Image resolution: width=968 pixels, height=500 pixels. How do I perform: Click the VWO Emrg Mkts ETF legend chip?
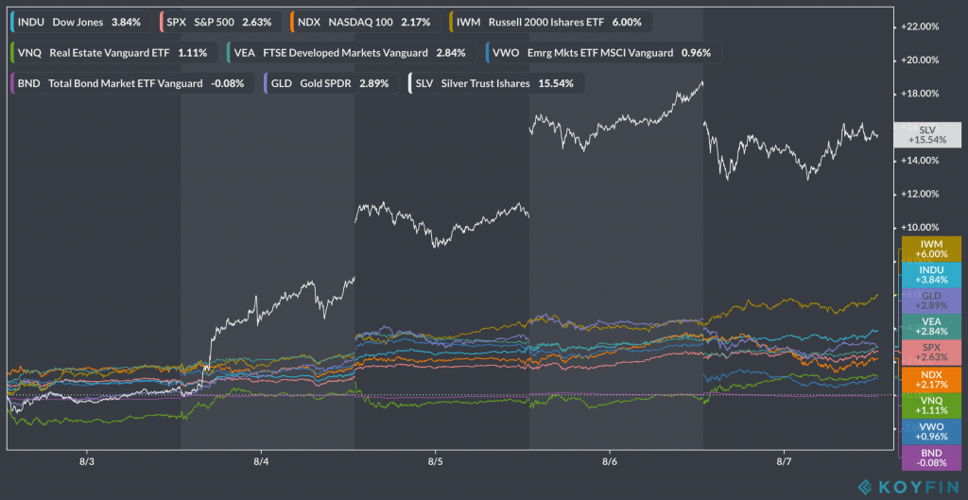tap(601, 52)
